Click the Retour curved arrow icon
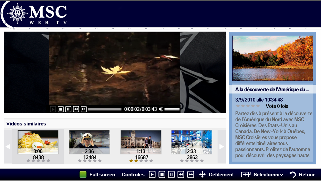The width and height of the screenshot is (321, 181). coord(293,174)
